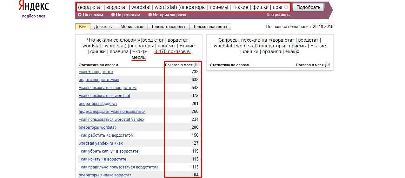This screenshot has width=405, height=178.
Task: Click the Яндекс logo
Action: 34,6
